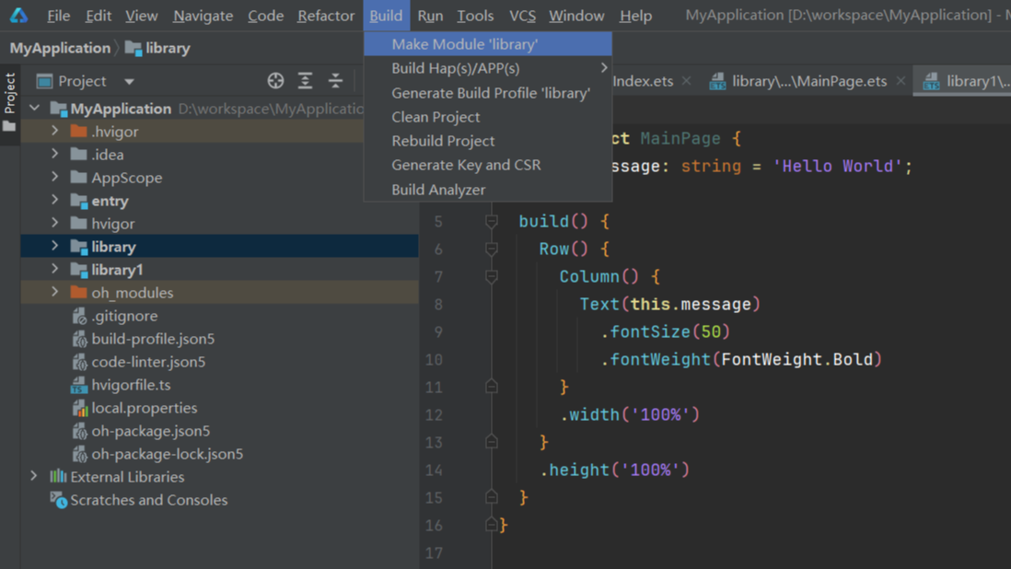Select oh-package-lock.json5 file
Image resolution: width=1011 pixels, height=569 pixels.
click(167, 454)
